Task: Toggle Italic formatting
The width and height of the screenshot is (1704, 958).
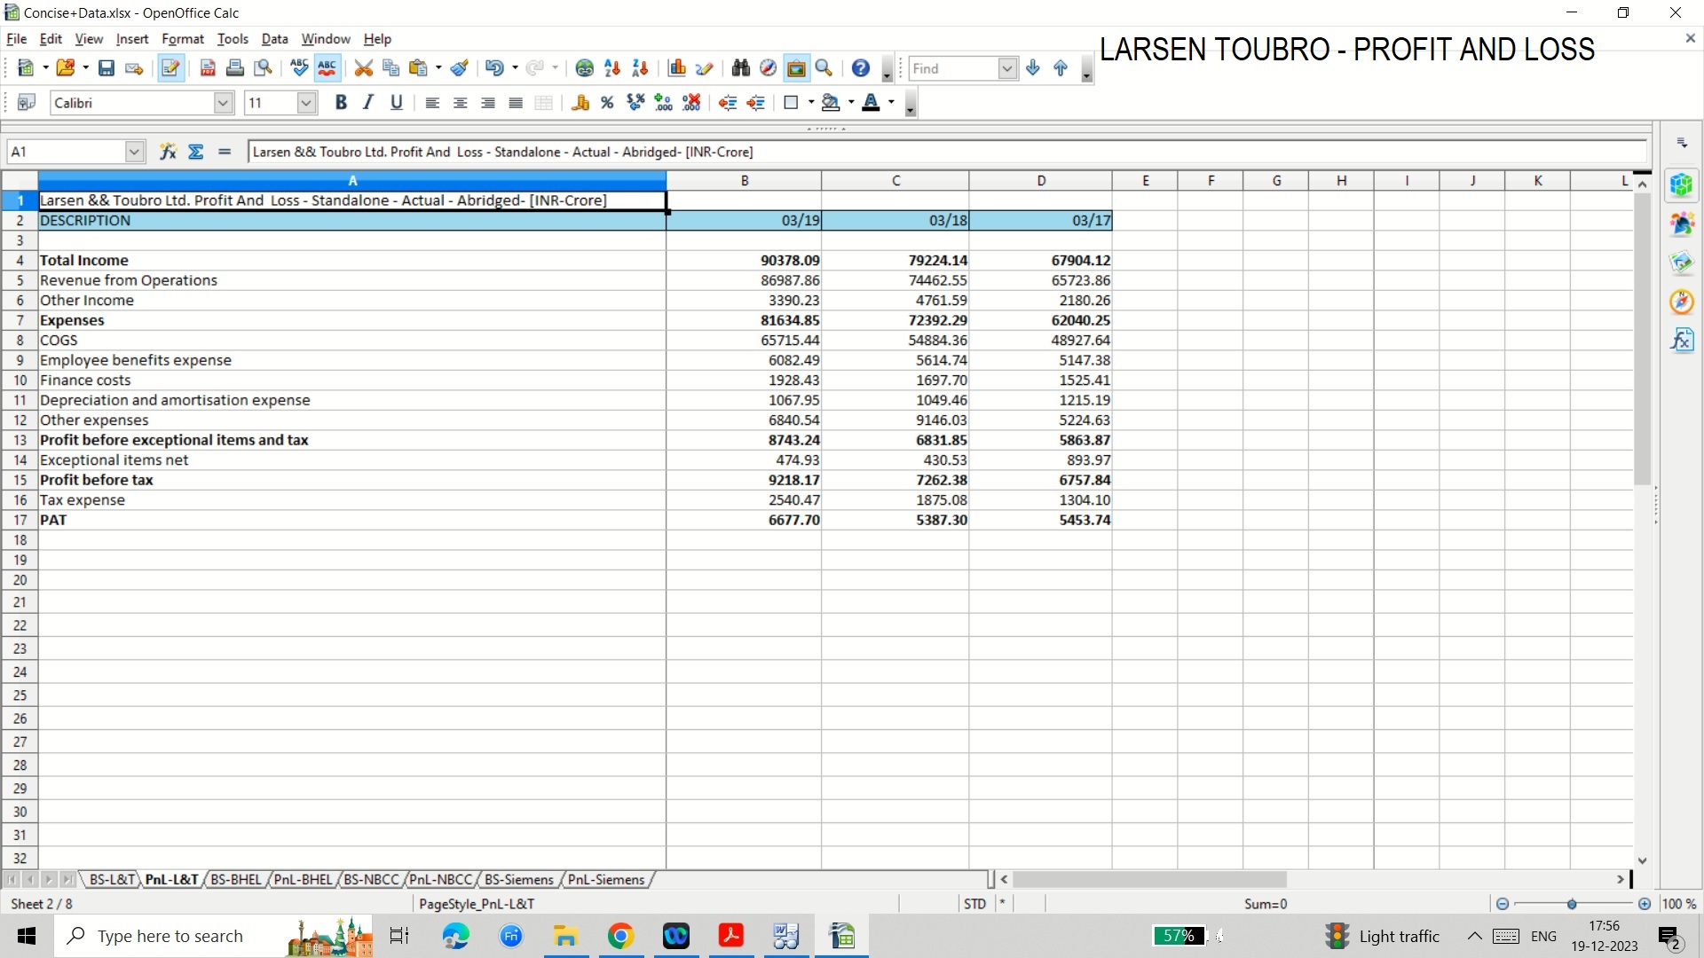Action: (368, 103)
